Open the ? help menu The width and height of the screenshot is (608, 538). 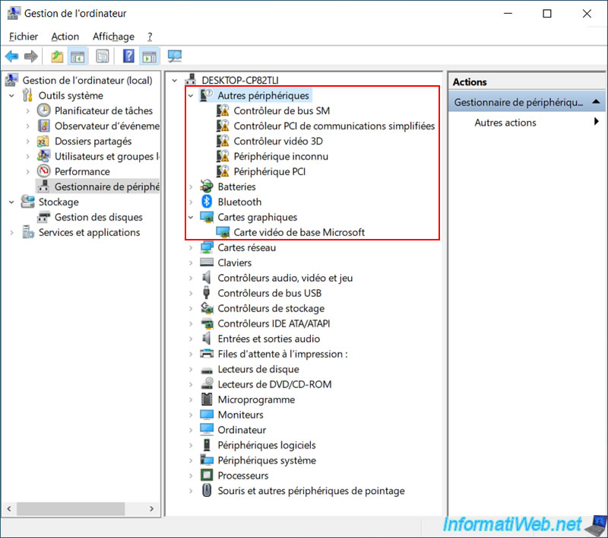pyautogui.click(x=150, y=37)
